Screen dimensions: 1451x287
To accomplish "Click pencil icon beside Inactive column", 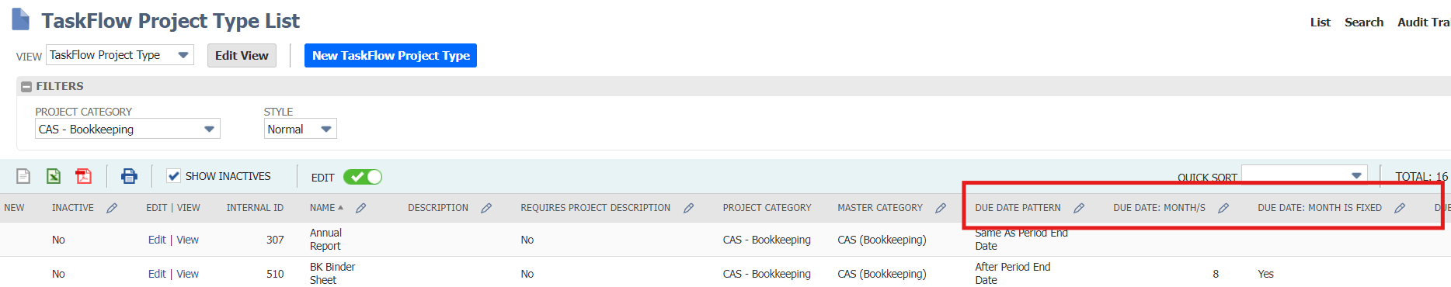I will click(112, 208).
